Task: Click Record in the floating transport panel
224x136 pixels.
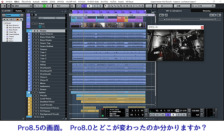Action: point(184,115)
